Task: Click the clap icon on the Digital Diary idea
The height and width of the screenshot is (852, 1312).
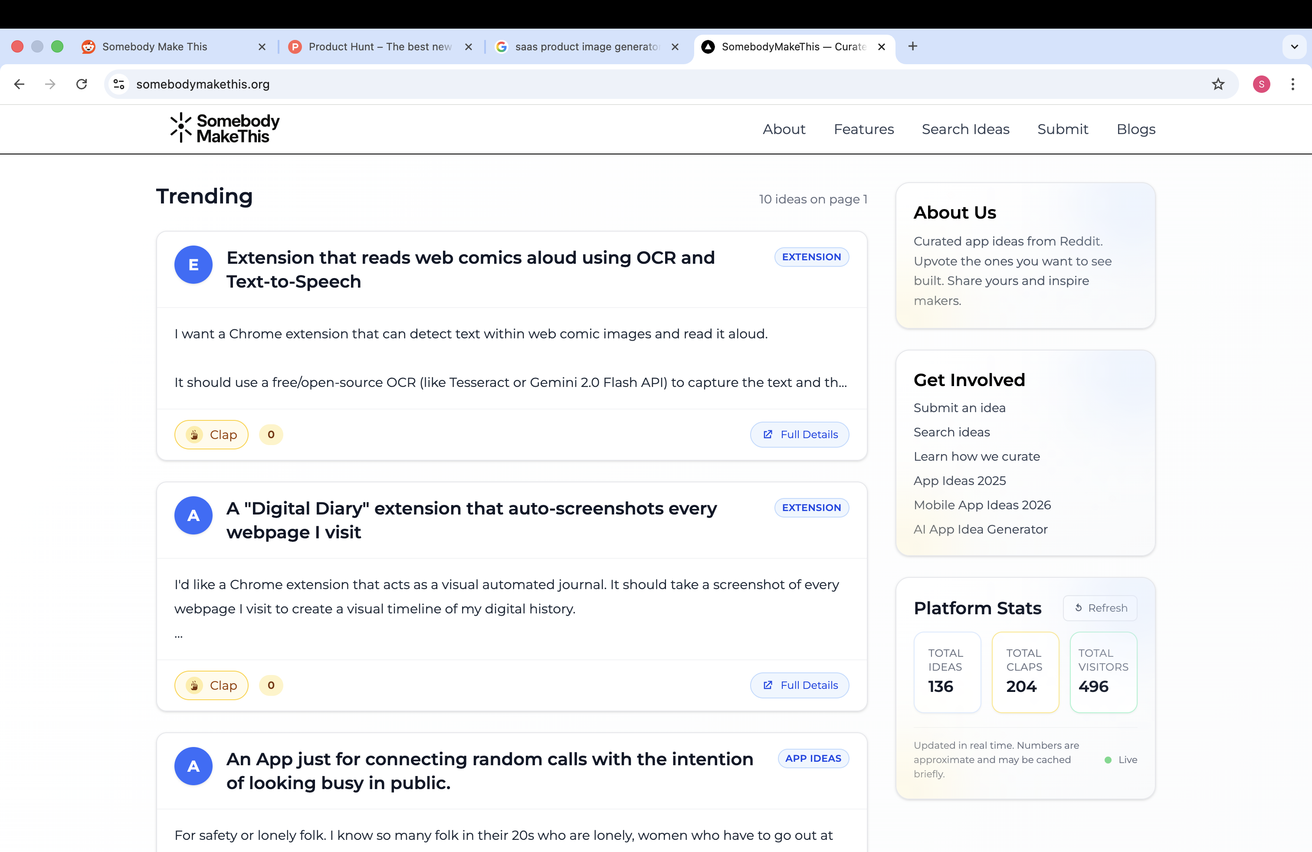Action: 194,685
